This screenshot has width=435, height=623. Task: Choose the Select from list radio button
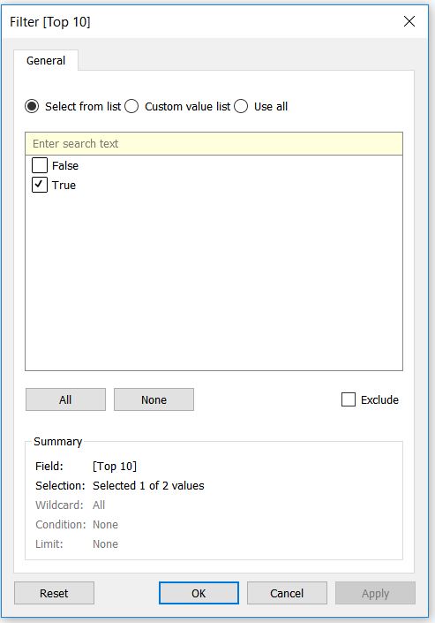(32, 106)
